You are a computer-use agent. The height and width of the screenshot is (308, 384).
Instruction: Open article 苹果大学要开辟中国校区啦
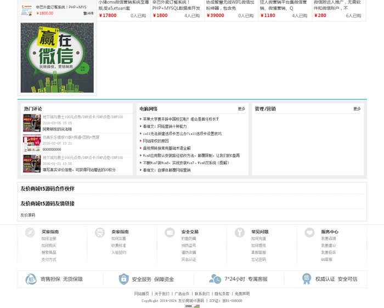pyautogui.click(x=180, y=119)
